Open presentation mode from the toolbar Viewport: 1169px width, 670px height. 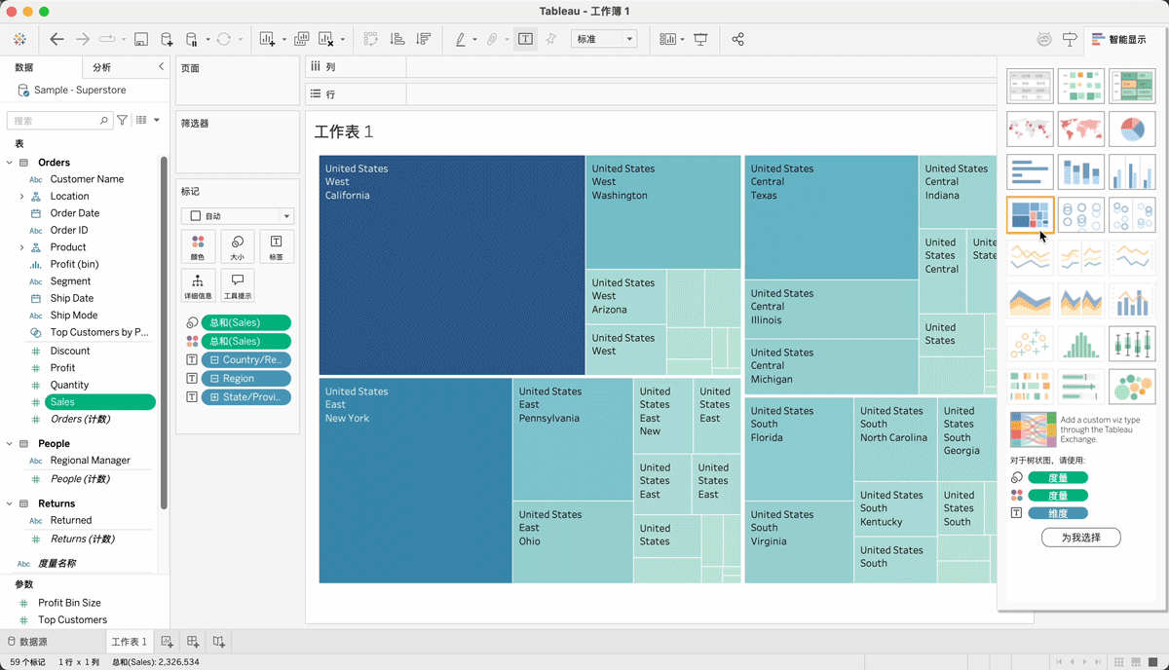pos(700,39)
